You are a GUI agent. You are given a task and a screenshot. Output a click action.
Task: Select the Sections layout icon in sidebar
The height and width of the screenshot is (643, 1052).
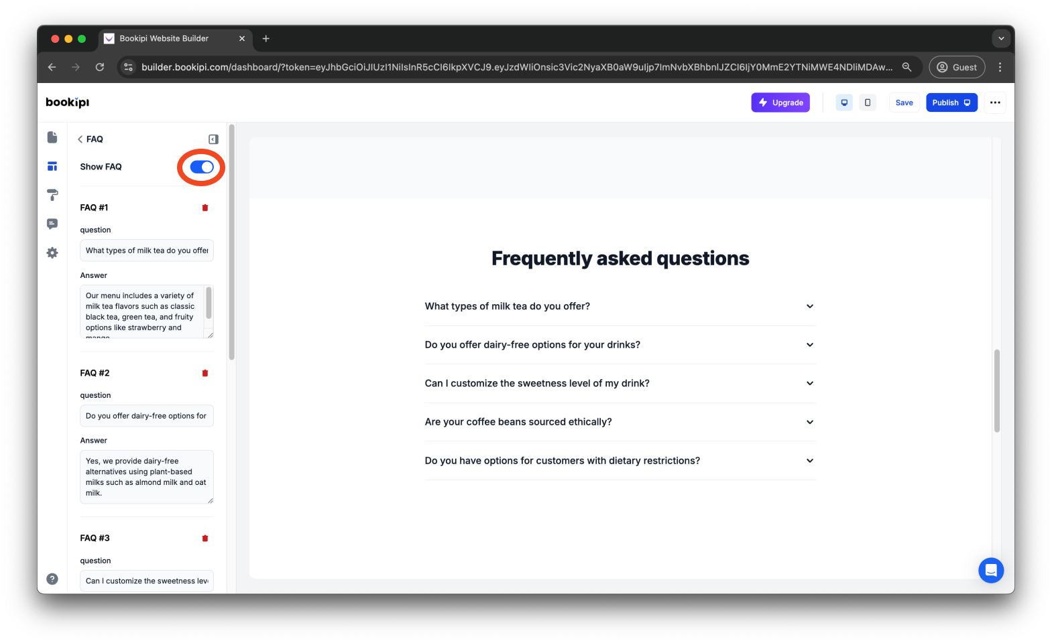pyautogui.click(x=52, y=165)
